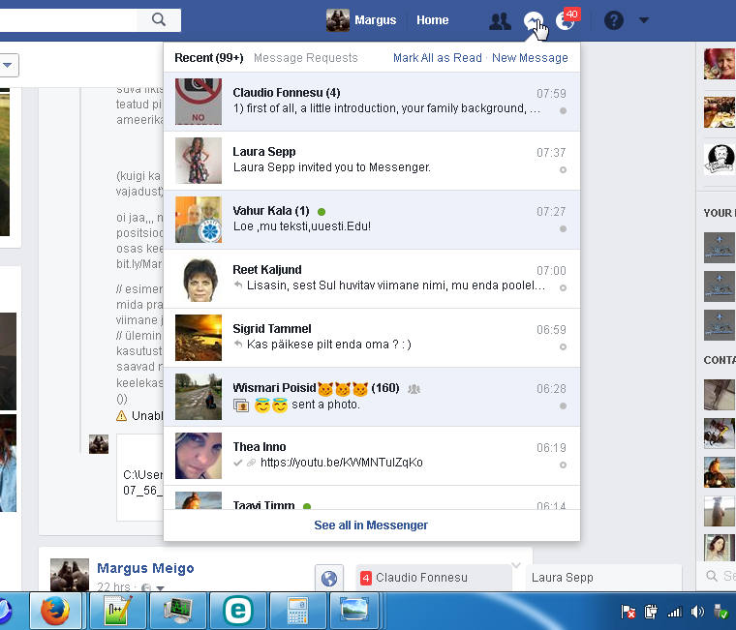Screen dimensions: 736x630
Task: Click Wismari Poisid group picture
Action: tap(199, 397)
